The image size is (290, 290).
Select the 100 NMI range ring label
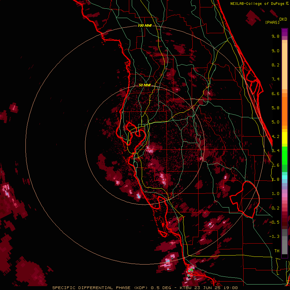coord(145,25)
